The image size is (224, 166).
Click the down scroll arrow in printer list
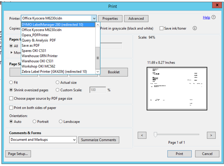(x=98, y=72)
